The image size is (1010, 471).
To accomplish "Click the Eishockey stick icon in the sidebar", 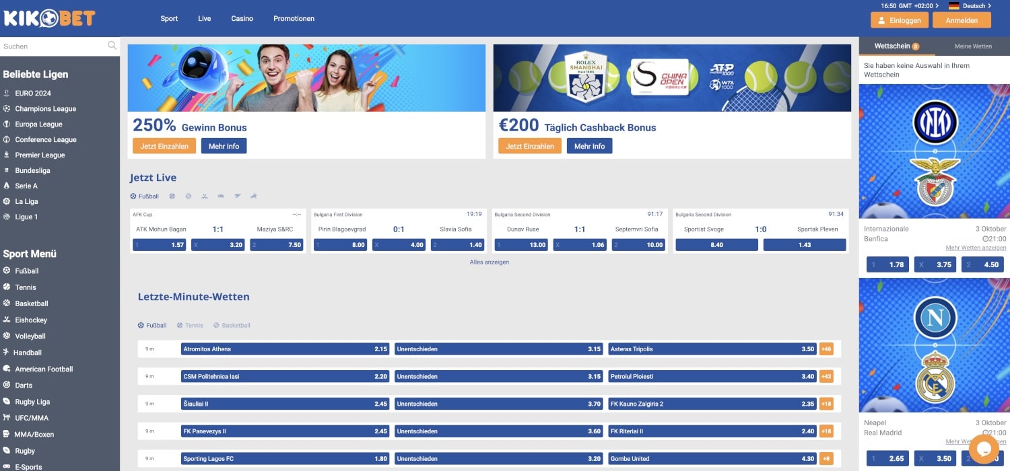I will pyautogui.click(x=7, y=320).
